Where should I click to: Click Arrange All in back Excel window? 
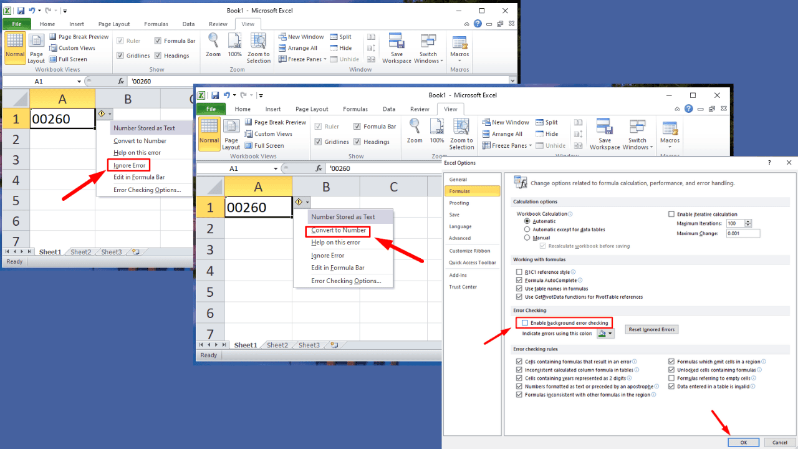298,48
